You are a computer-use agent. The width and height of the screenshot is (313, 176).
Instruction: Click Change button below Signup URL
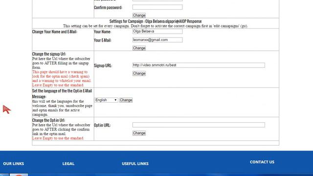[x=139, y=73]
